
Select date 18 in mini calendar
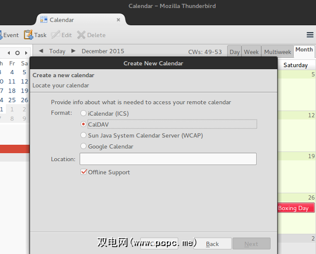pos(12,91)
